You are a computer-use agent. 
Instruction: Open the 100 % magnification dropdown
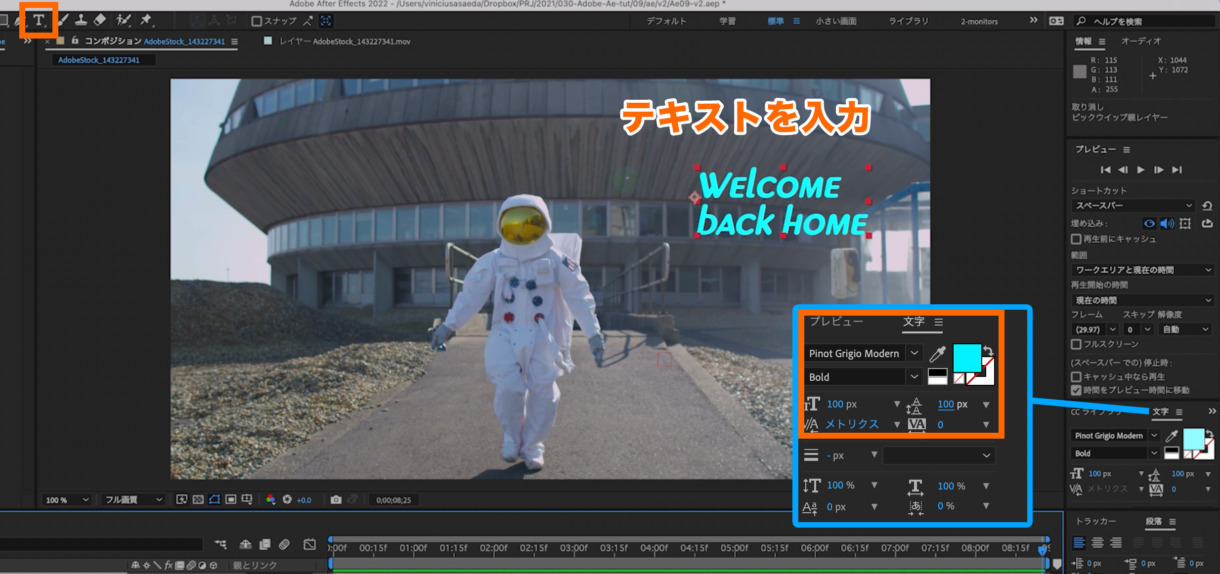[67, 500]
